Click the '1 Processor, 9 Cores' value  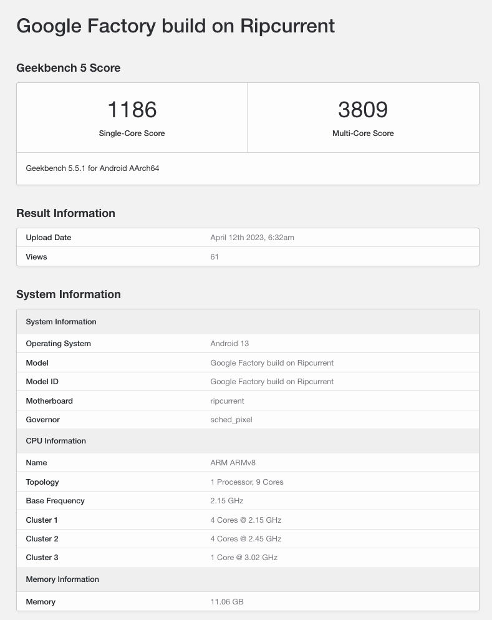pyautogui.click(x=247, y=482)
